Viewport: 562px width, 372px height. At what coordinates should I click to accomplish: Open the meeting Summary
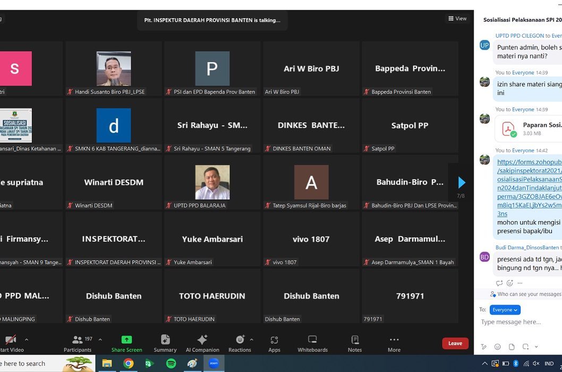[x=165, y=343]
